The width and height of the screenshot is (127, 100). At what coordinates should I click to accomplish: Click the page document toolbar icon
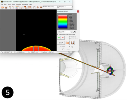pos(22,7)
